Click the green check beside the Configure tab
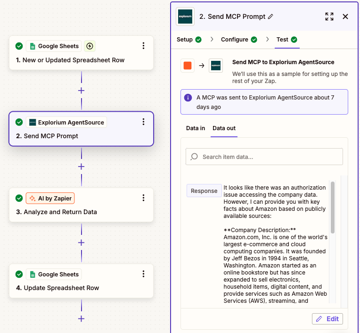Image resolution: width=360 pixels, height=333 pixels. [254, 40]
